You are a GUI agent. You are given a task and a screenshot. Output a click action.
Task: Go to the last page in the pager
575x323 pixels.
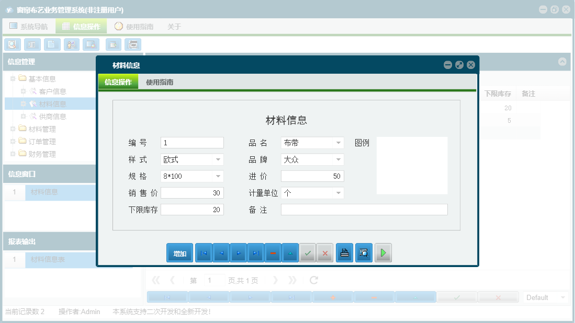pos(292,280)
